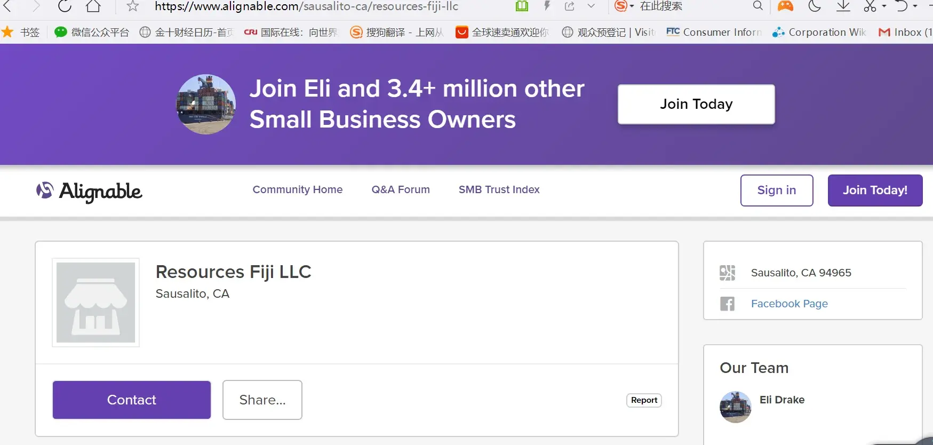933x445 pixels.
Task: Click the Sign in button
Action: [x=776, y=190]
